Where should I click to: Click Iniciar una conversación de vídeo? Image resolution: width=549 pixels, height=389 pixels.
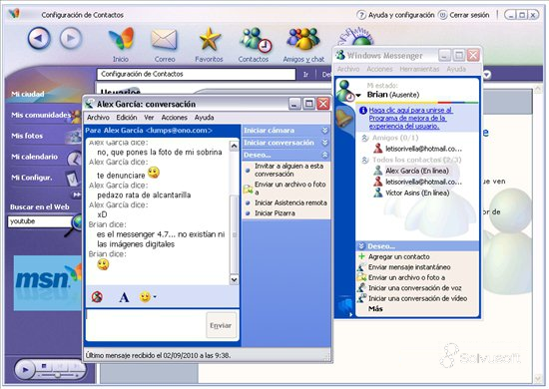(417, 298)
